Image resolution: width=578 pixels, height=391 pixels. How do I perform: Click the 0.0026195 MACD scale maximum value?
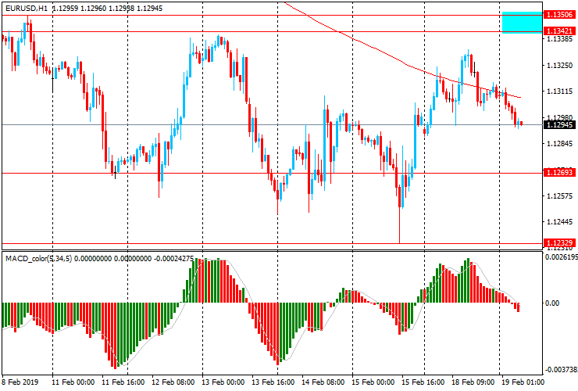point(562,257)
